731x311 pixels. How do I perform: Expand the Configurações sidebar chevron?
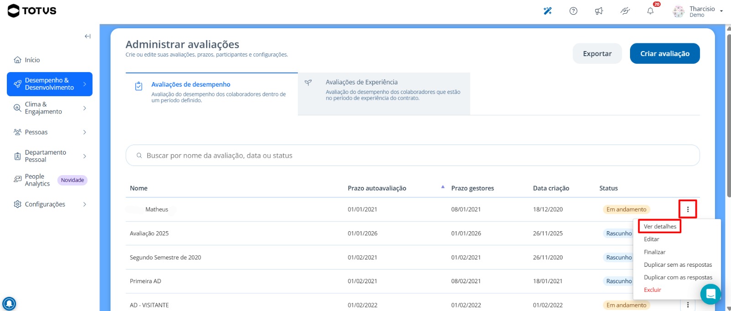85,204
